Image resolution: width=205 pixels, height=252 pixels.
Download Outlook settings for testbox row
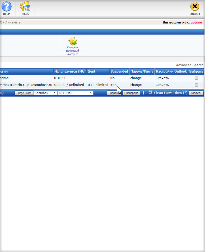click(x=162, y=85)
